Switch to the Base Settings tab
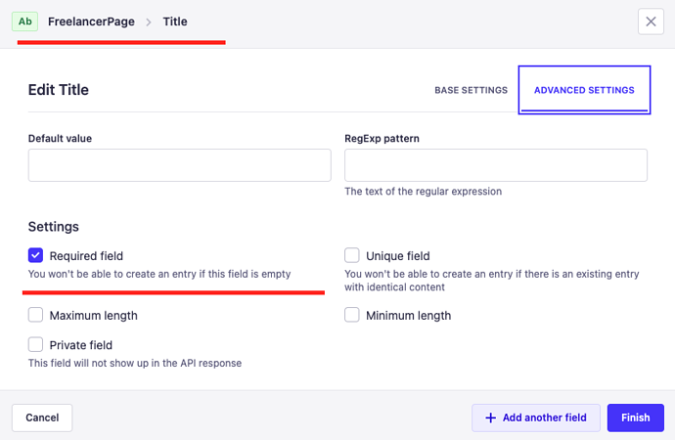Viewport: 675px width, 440px height. [x=471, y=90]
